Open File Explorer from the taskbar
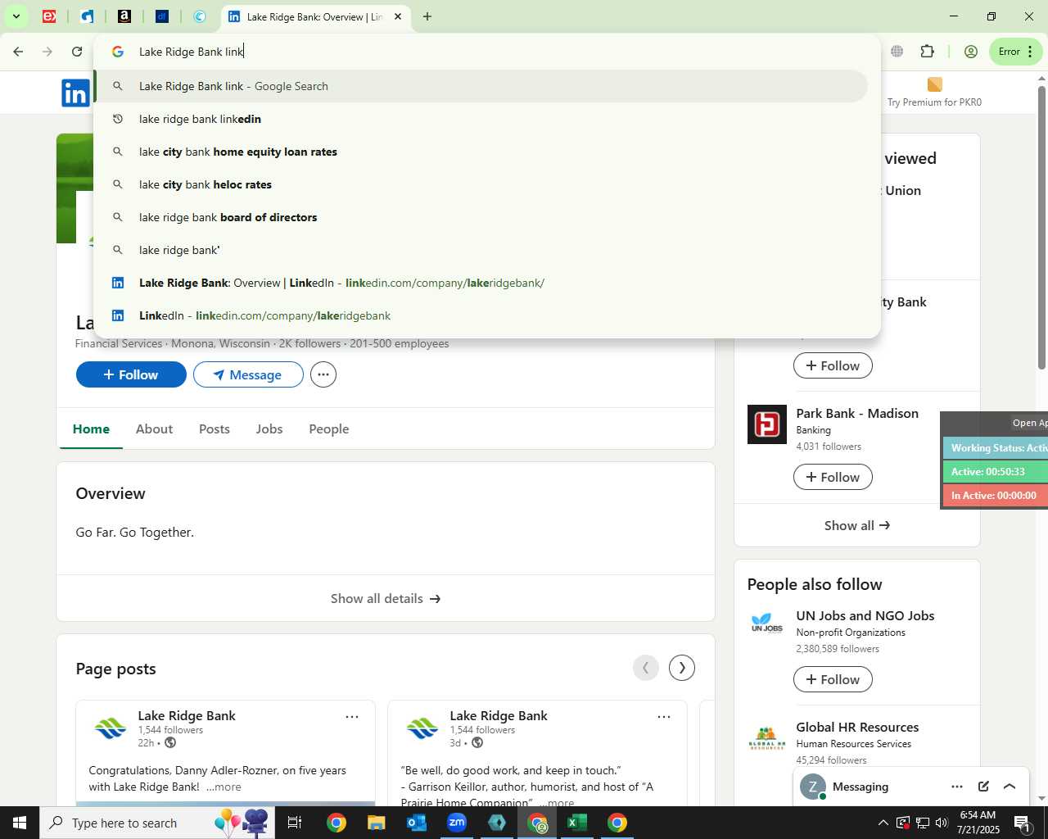This screenshot has width=1048, height=839. 376,823
